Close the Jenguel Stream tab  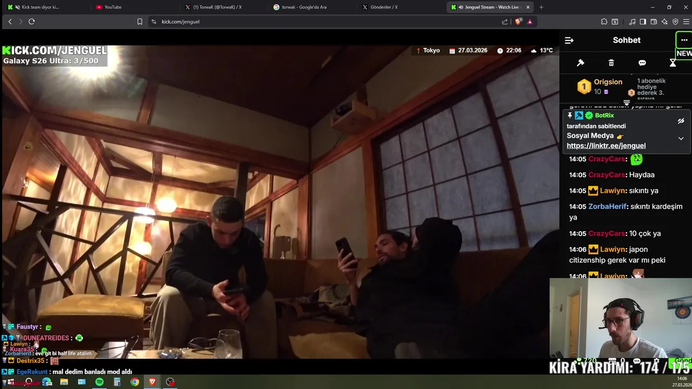(x=528, y=7)
